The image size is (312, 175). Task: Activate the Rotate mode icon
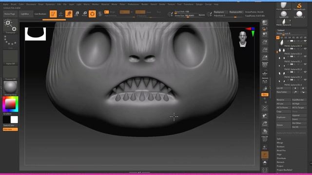[x=84, y=14]
